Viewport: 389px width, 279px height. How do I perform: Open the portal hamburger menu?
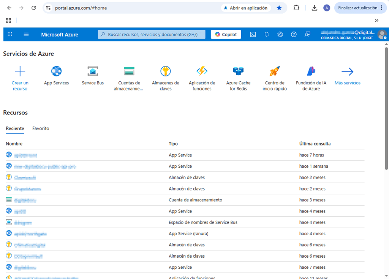tap(26, 34)
